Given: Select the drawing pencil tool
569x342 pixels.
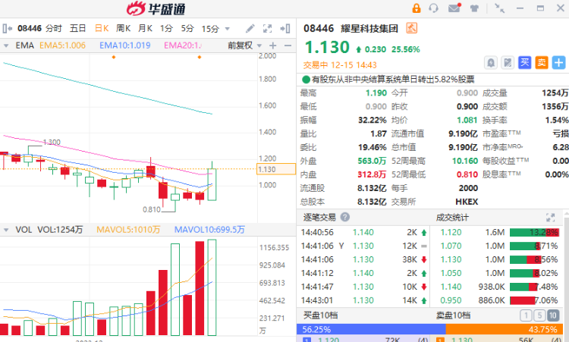Looking at the screenshot, I should click(250, 28).
